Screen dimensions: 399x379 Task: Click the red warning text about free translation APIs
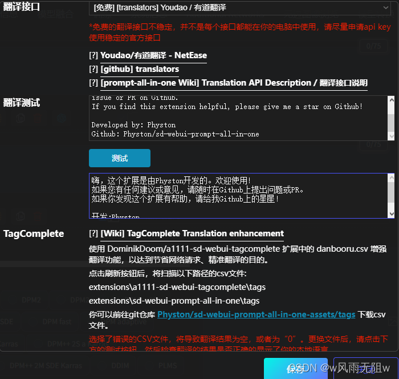tap(240, 32)
